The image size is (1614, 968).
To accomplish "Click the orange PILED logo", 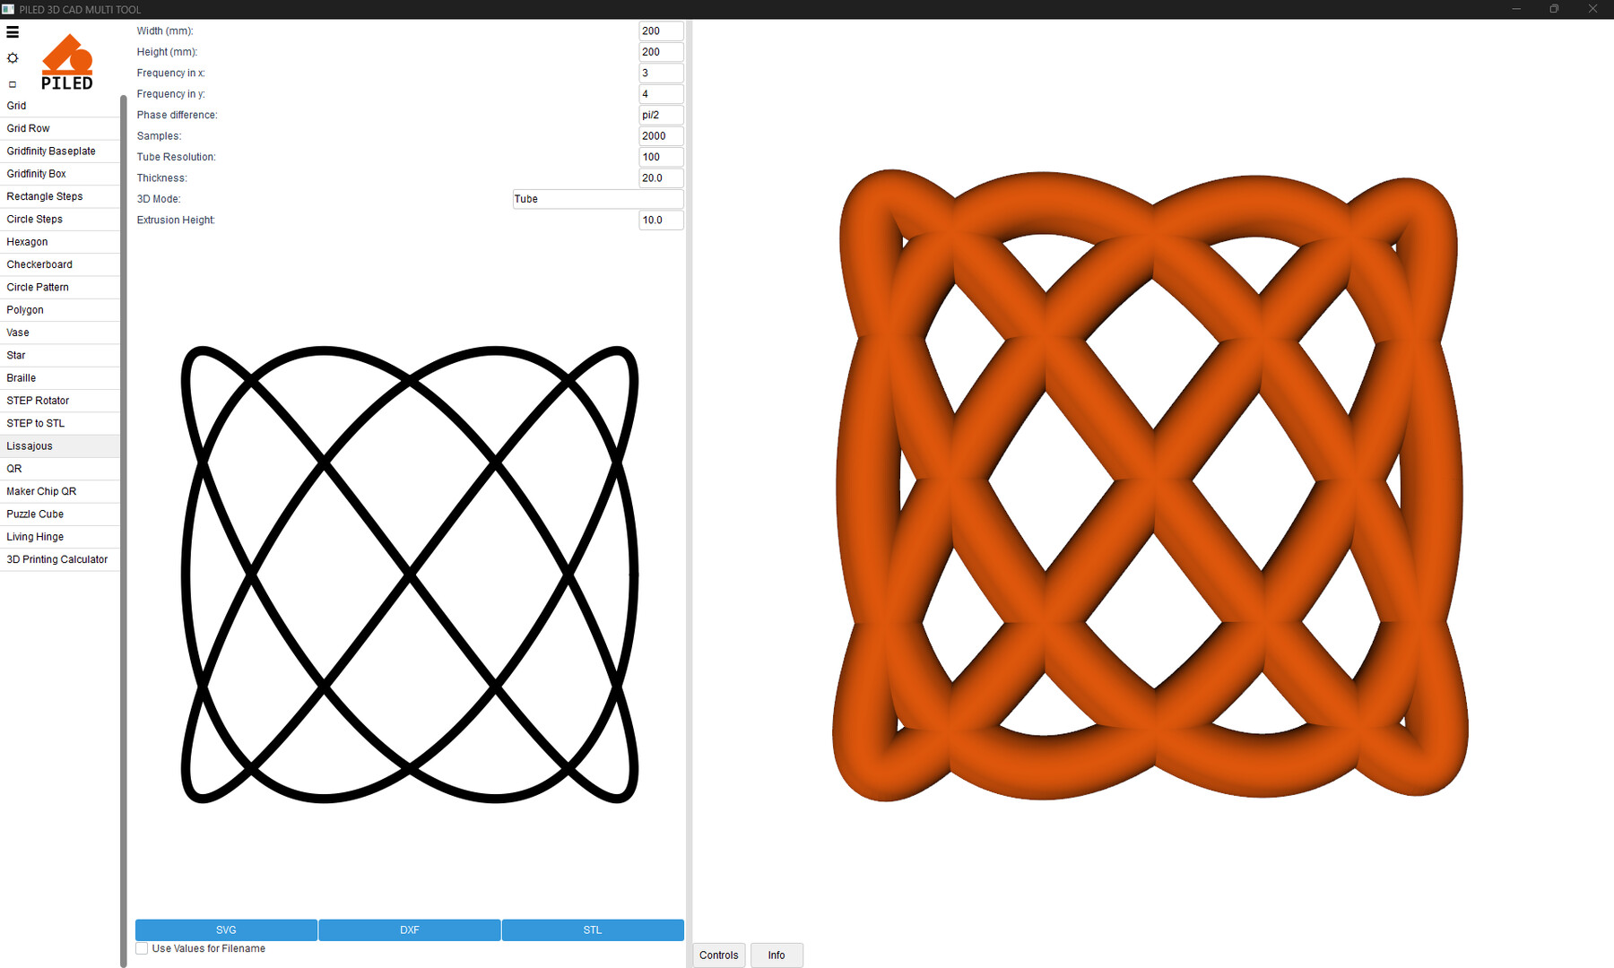I will point(67,62).
